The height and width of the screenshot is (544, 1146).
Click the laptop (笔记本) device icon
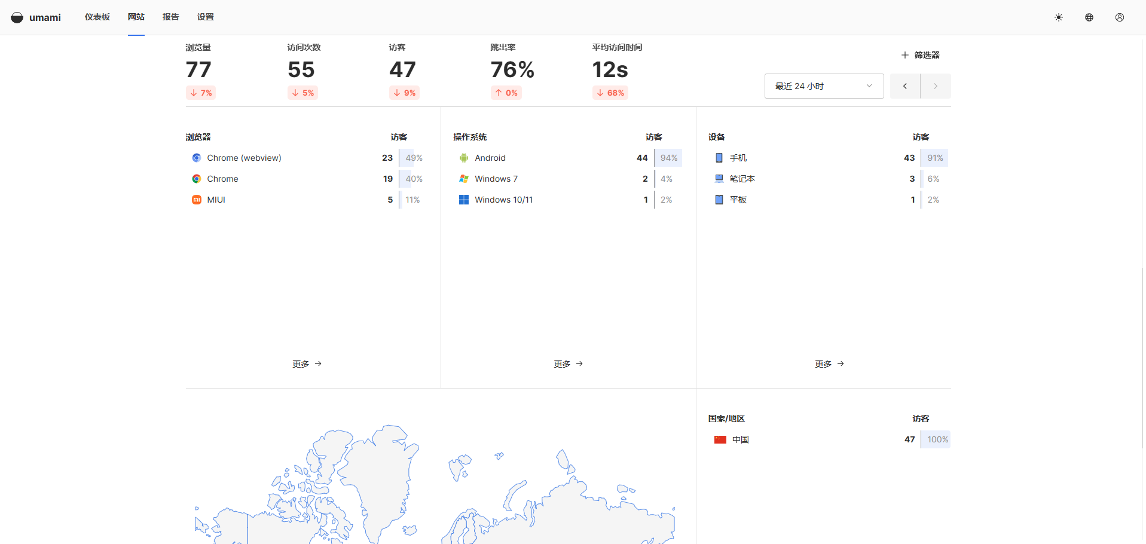tap(719, 179)
